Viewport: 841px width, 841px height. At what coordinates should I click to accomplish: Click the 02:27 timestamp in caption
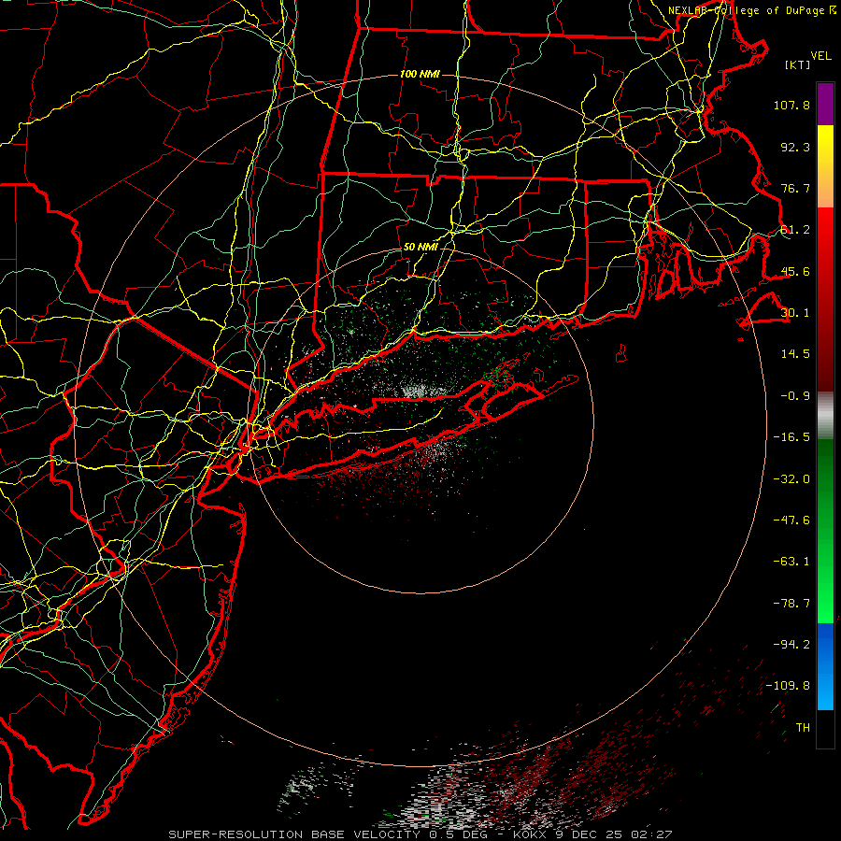tap(651, 834)
